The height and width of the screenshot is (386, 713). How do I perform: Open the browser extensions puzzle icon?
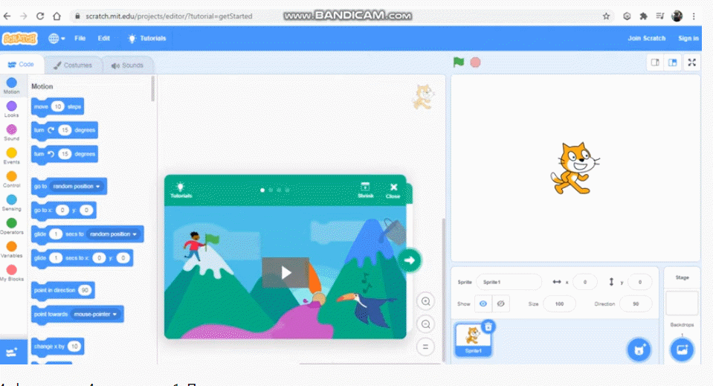[643, 16]
